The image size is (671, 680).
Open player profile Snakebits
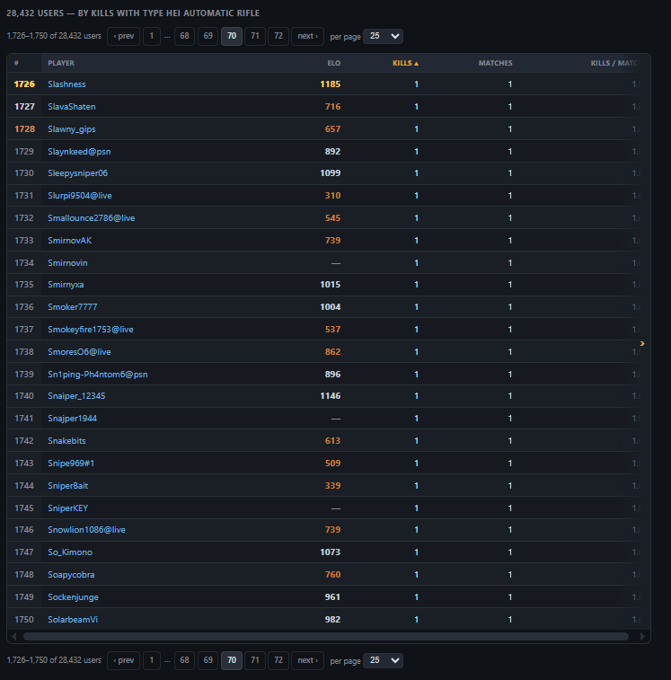coord(66,441)
